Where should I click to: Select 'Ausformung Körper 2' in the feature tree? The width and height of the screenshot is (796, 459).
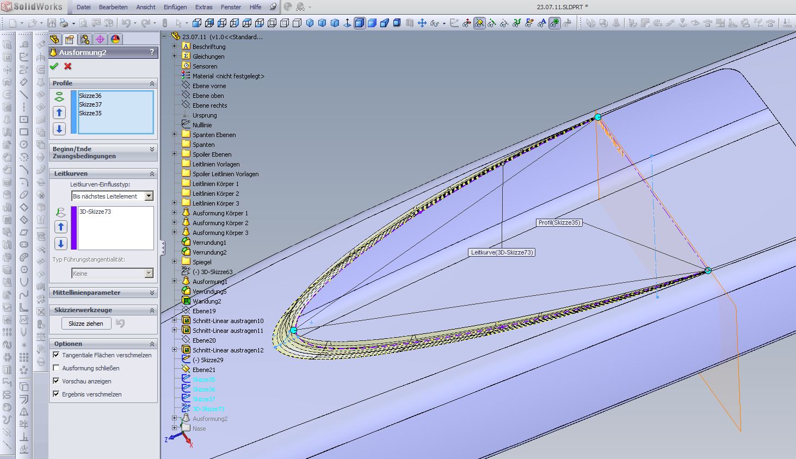click(220, 223)
